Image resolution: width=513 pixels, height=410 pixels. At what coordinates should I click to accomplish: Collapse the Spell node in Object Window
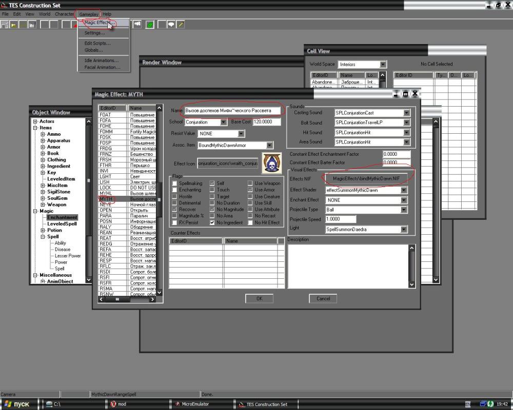[x=43, y=237]
